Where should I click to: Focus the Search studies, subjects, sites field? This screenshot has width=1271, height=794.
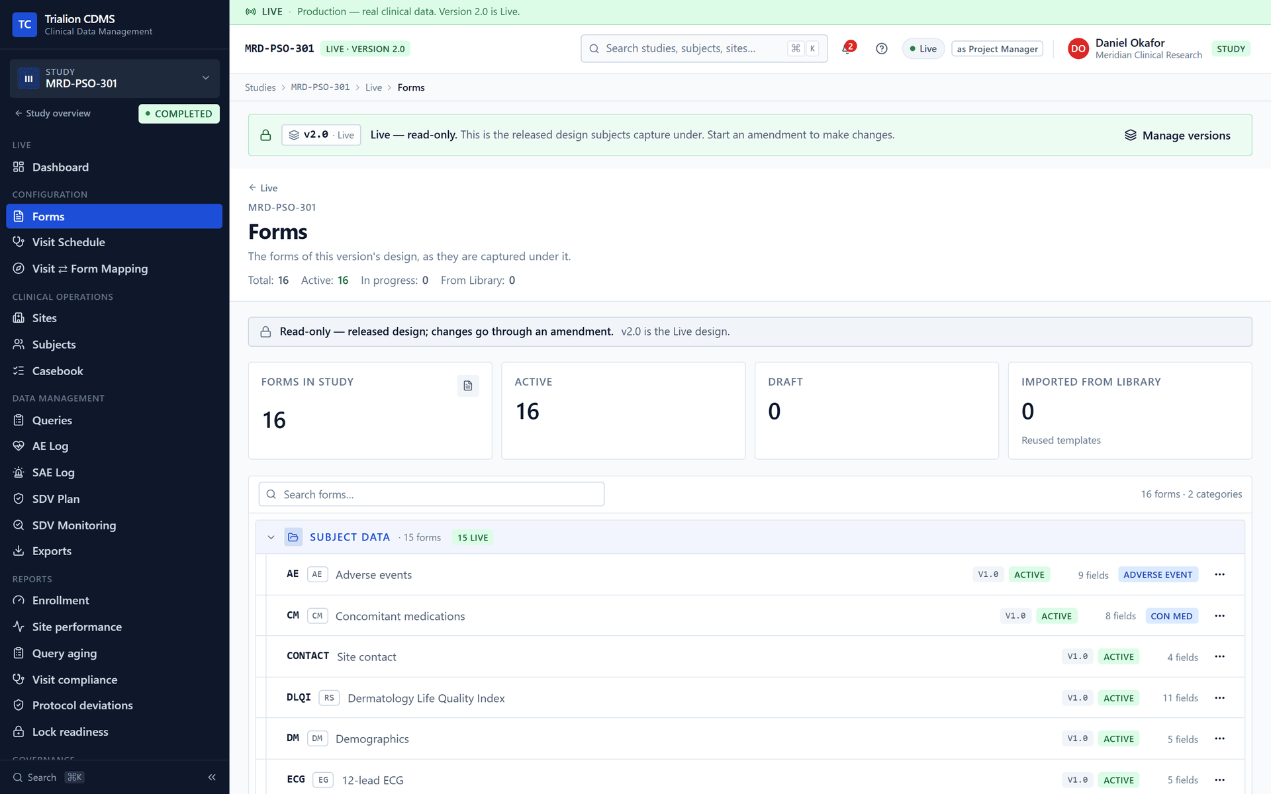[x=704, y=48]
